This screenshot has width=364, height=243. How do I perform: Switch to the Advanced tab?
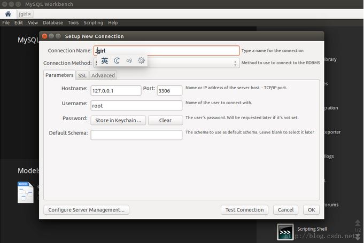103,75
